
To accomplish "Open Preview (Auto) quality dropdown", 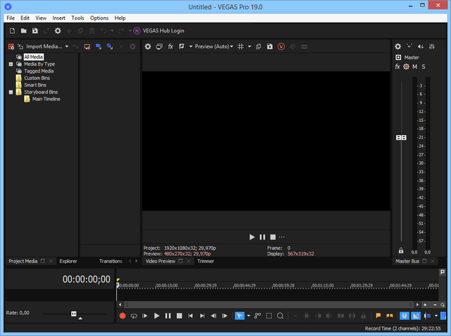I will 211,46.
